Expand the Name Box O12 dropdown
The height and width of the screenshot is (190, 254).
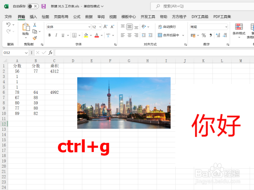coord(26,53)
